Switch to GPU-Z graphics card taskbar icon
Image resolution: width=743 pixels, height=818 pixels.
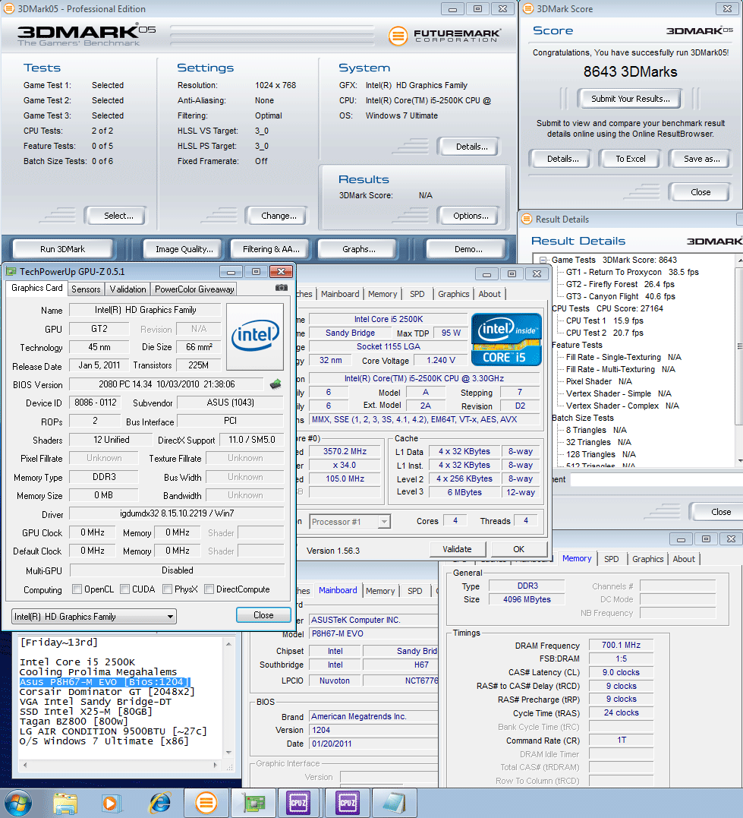coord(253,803)
